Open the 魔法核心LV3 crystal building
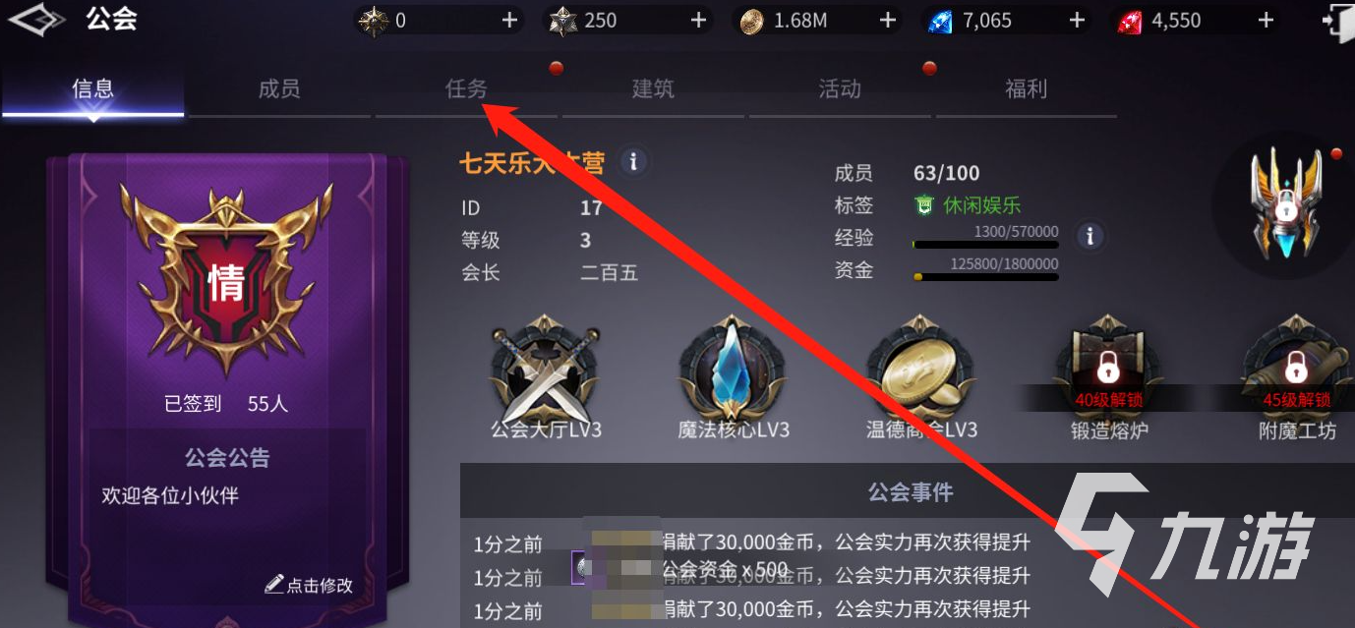 [x=734, y=370]
